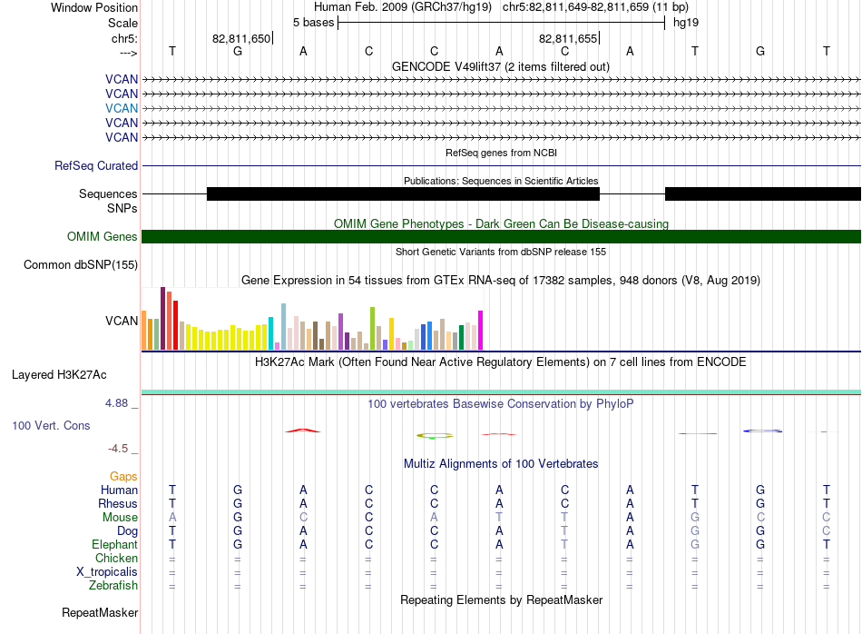862x634 pixels.
Task: Click the red PhyloP conservation peak
Action: pyautogui.click(x=302, y=431)
